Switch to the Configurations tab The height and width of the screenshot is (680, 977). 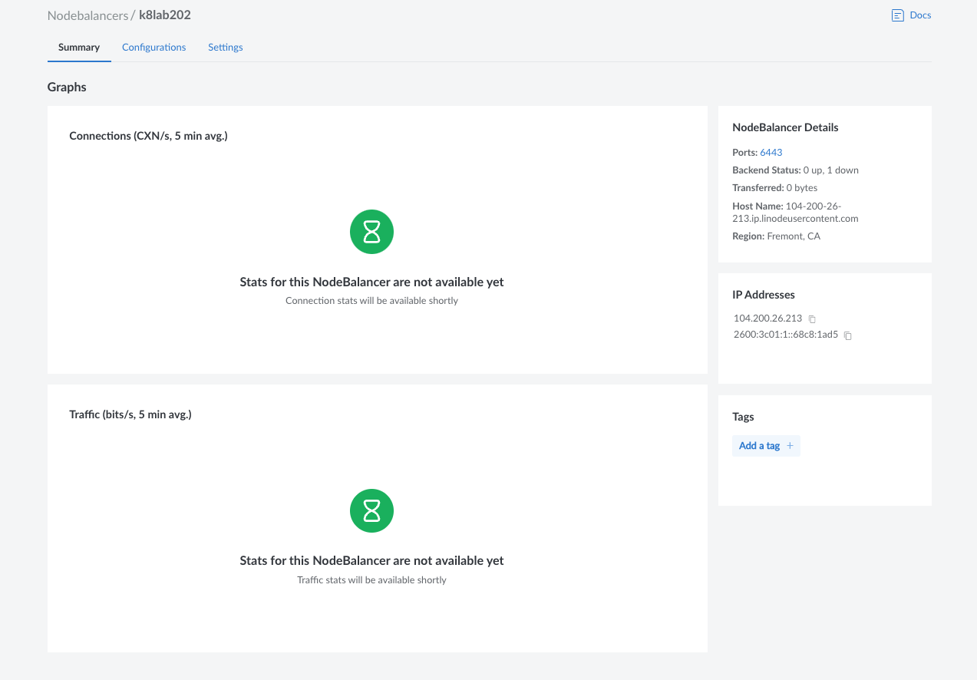[x=153, y=48]
